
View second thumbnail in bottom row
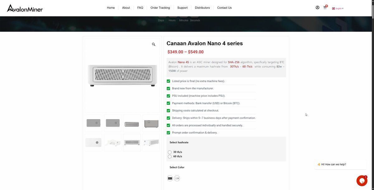coord(113,142)
